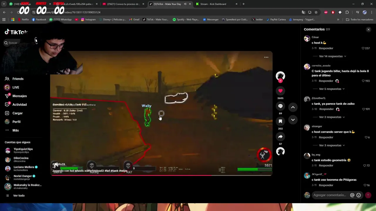Like César's comment with 237 likes

point(363,48)
